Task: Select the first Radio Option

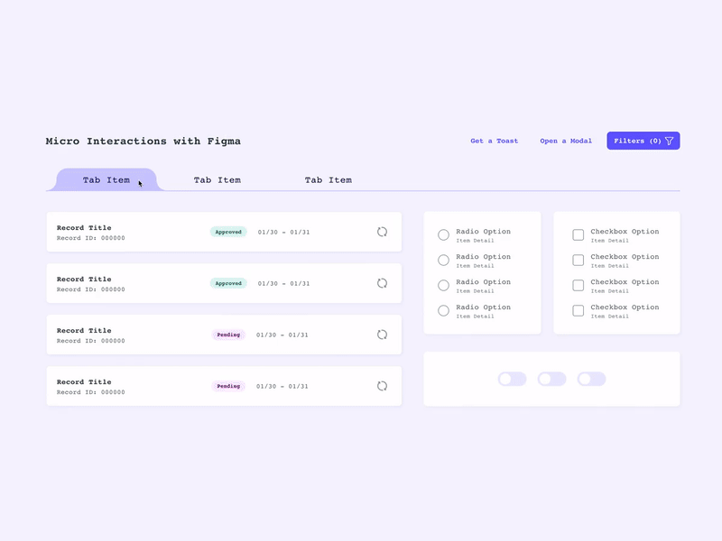Action: (x=443, y=234)
